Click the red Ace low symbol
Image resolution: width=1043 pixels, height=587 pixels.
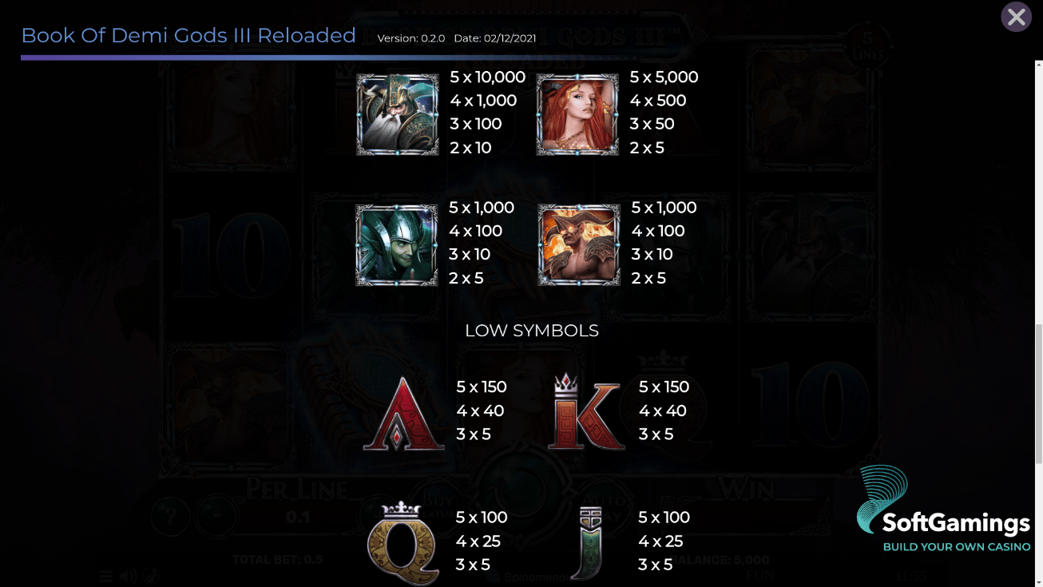click(x=403, y=414)
